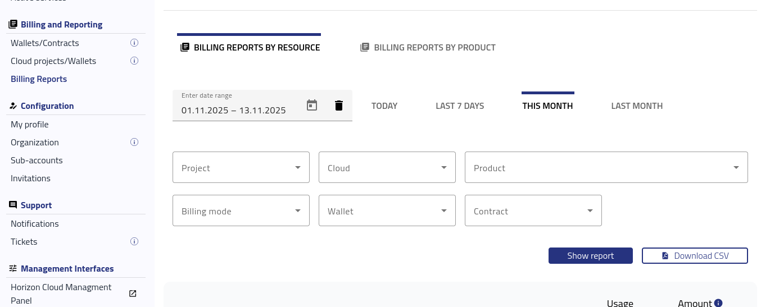
Task: Click the Show report button
Action: (590, 255)
